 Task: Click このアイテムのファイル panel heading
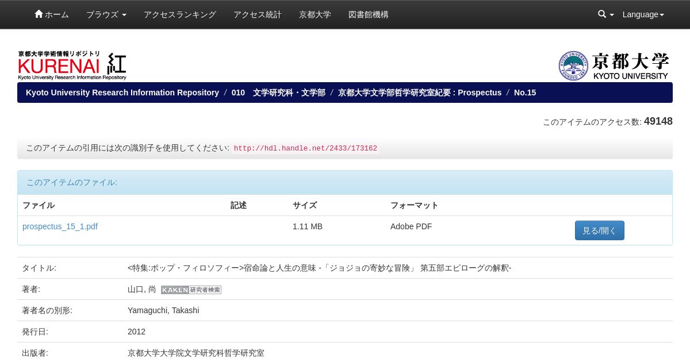coord(345,183)
